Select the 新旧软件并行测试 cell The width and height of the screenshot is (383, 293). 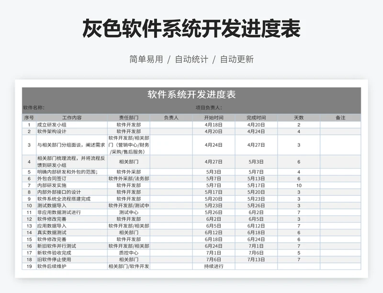pos(72,246)
